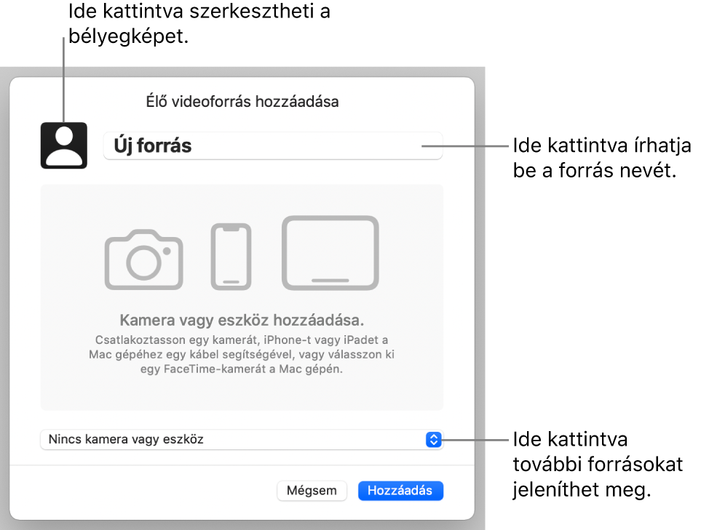The width and height of the screenshot is (701, 530).
Task: Cancel with the 'Mégsem' button
Action: pos(312,491)
